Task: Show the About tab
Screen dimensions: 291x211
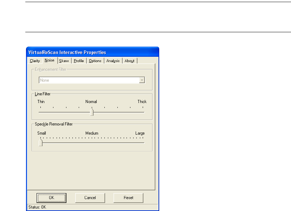Action: click(130, 61)
